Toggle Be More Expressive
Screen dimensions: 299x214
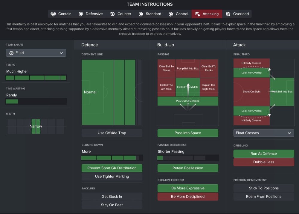point(188,188)
